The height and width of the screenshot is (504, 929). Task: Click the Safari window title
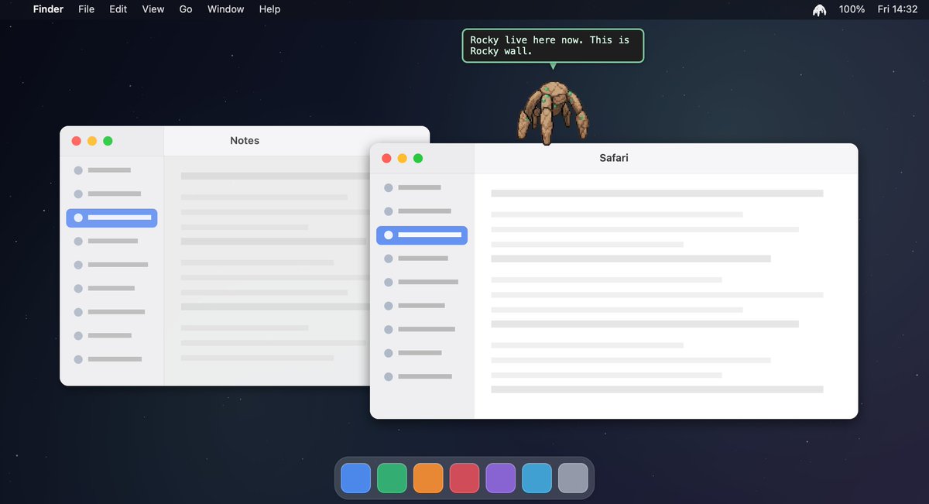point(614,158)
